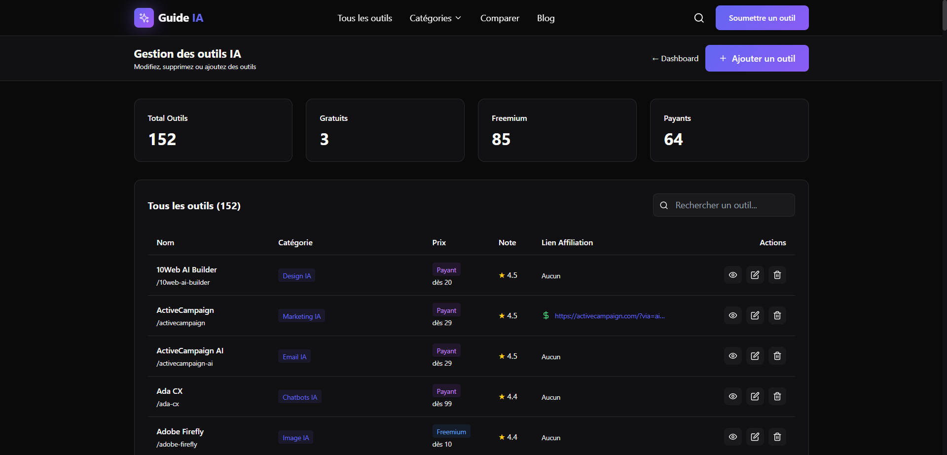
Task: Click edit icon for ActiveCampaign AI
Action: [755, 356]
